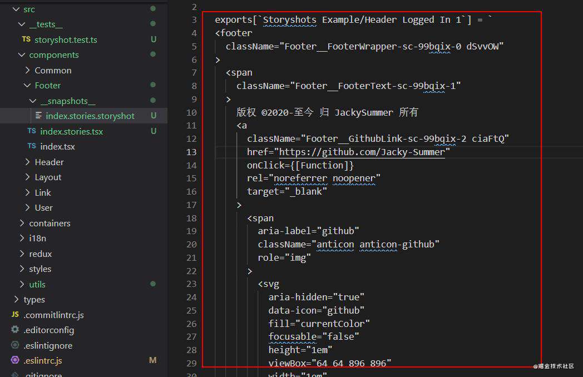The image size is (583, 377).
Task: Click fill="currentColor" line
Action: [x=319, y=324]
